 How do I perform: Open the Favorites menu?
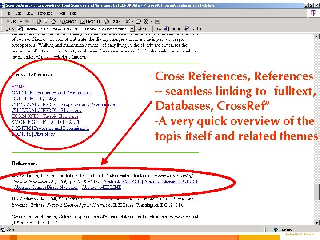(45, 13)
